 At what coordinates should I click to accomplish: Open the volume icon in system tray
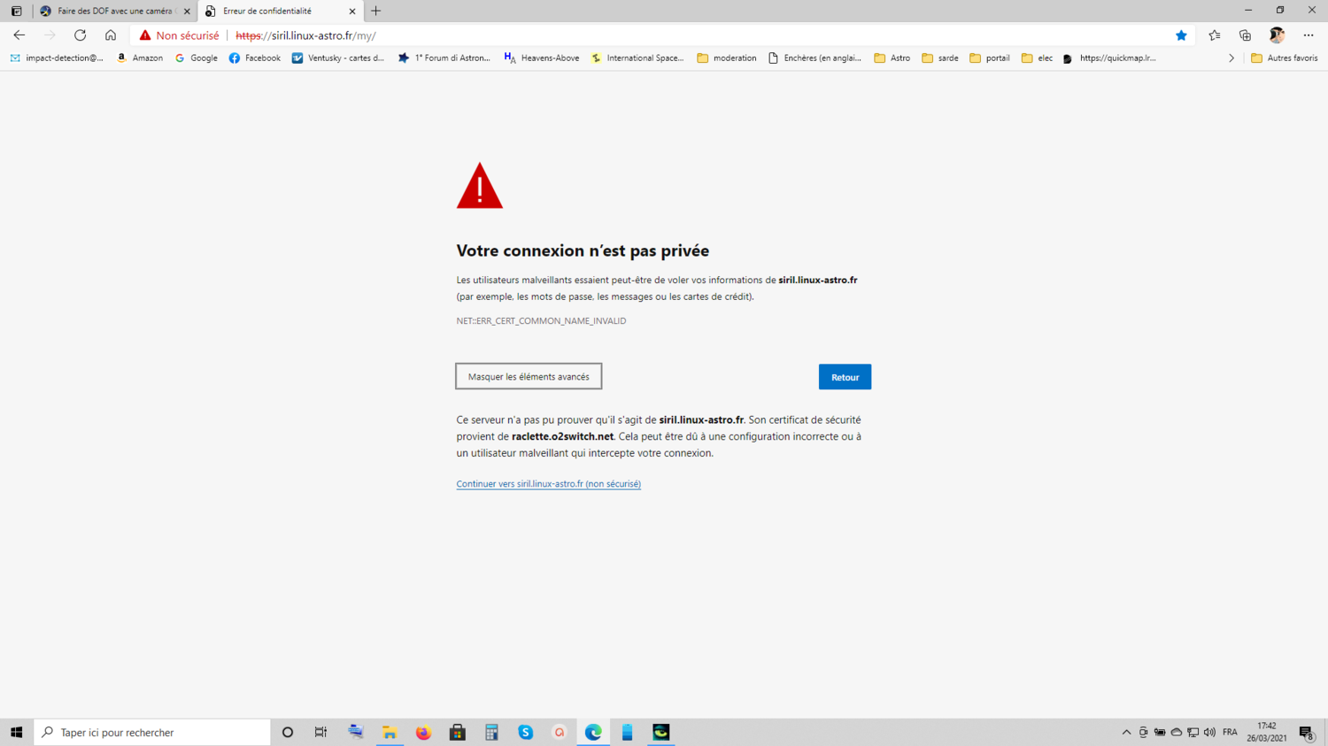click(1208, 732)
